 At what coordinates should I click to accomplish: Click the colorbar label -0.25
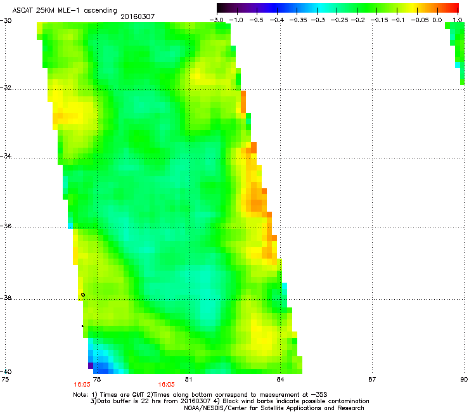[339, 20]
